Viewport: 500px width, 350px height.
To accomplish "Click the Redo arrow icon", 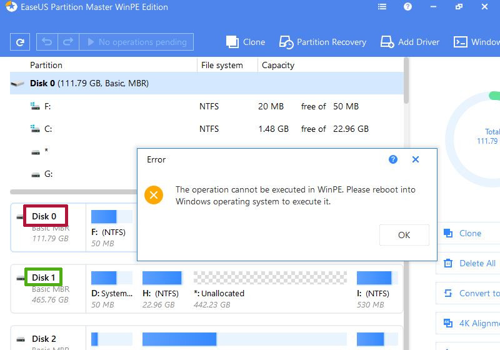I will [x=68, y=42].
